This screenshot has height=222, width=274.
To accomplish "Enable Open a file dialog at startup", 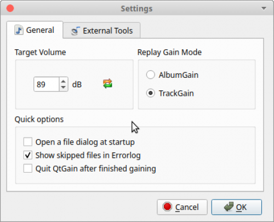I will pyautogui.click(x=28, y=142).
